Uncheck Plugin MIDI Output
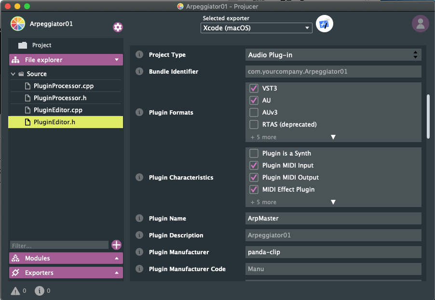The width and height of the screenshot is (435, 300). click(x=254, y=177)
